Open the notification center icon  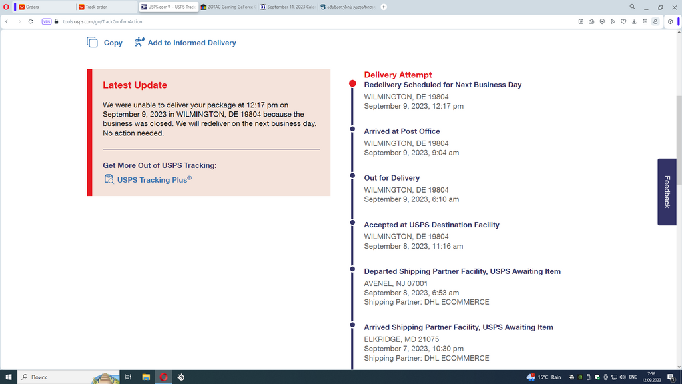[671, 377]
